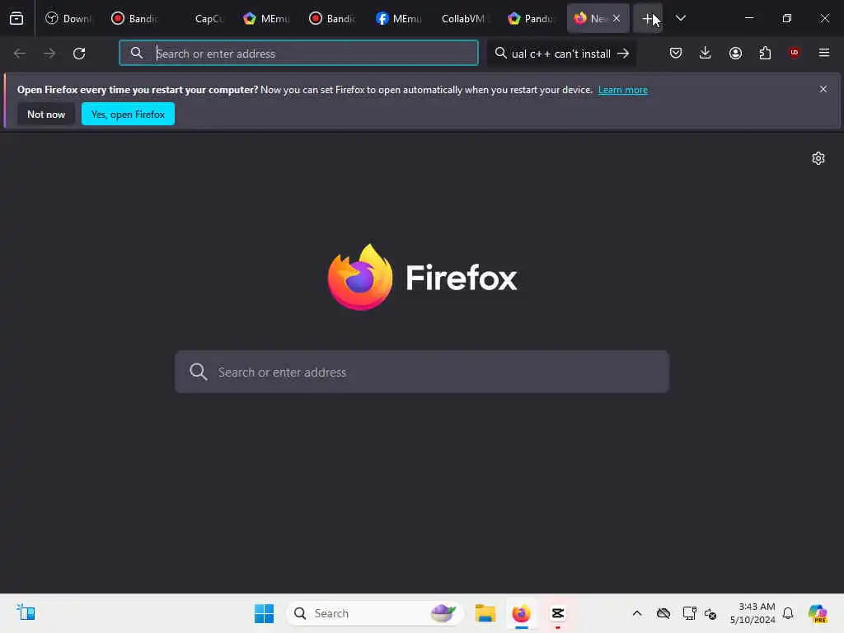Open new tab personalize gear icon
The width and height of the screenshot is (844, 633).
click(818, 158)
